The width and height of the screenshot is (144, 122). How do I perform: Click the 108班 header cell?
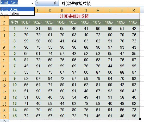(110, 22)
